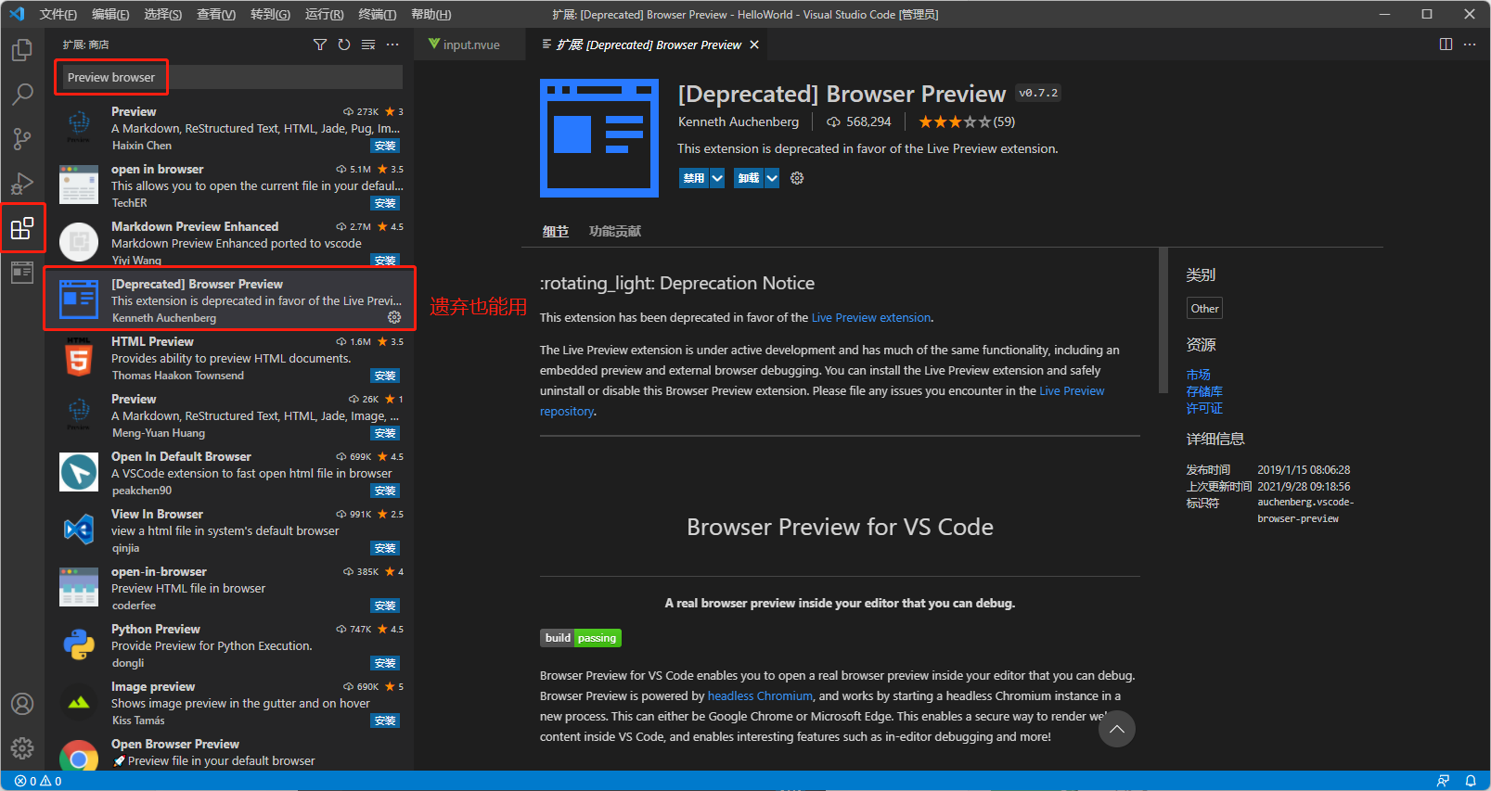1491x791 pixels.
Task: Open notifications bell in status bar
Action: (1471, 781)
